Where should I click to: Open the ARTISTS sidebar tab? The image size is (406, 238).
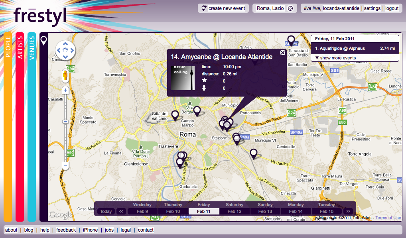point(20,127)
